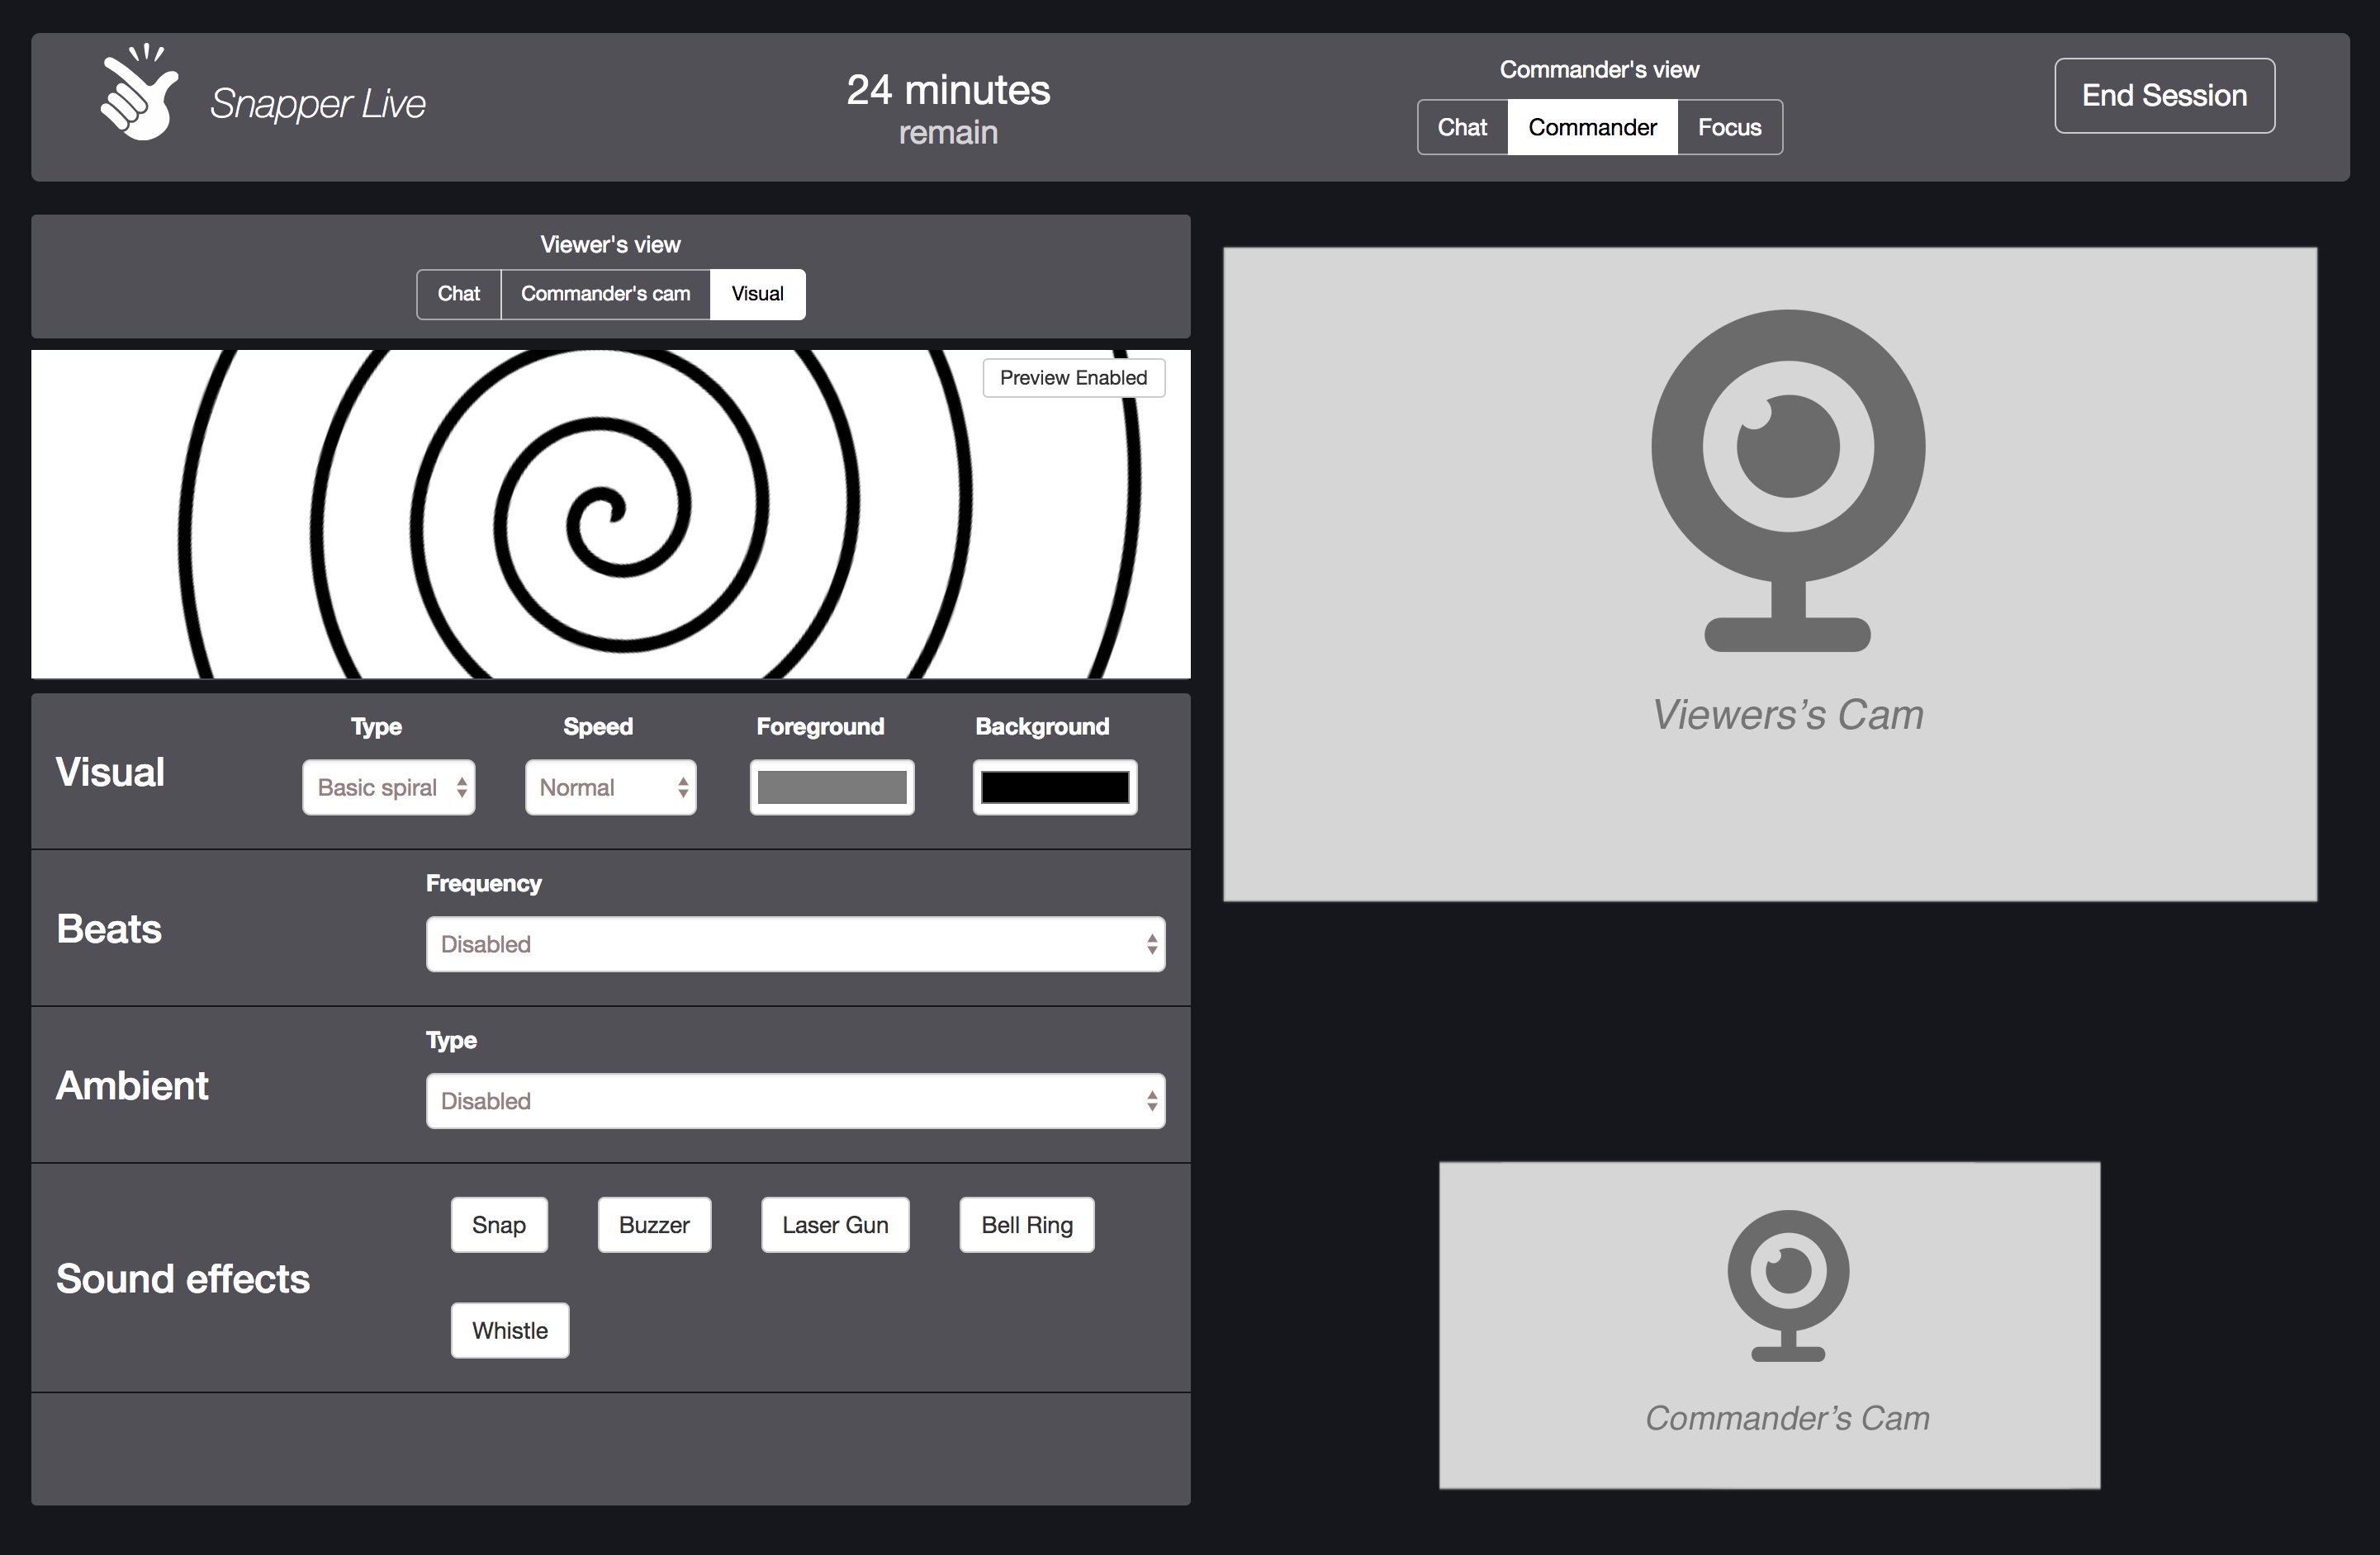The width and height of the screenshot is (2380, 1555).
Task: Toggle the Preview Enabled button
Action: (1073, 378)
